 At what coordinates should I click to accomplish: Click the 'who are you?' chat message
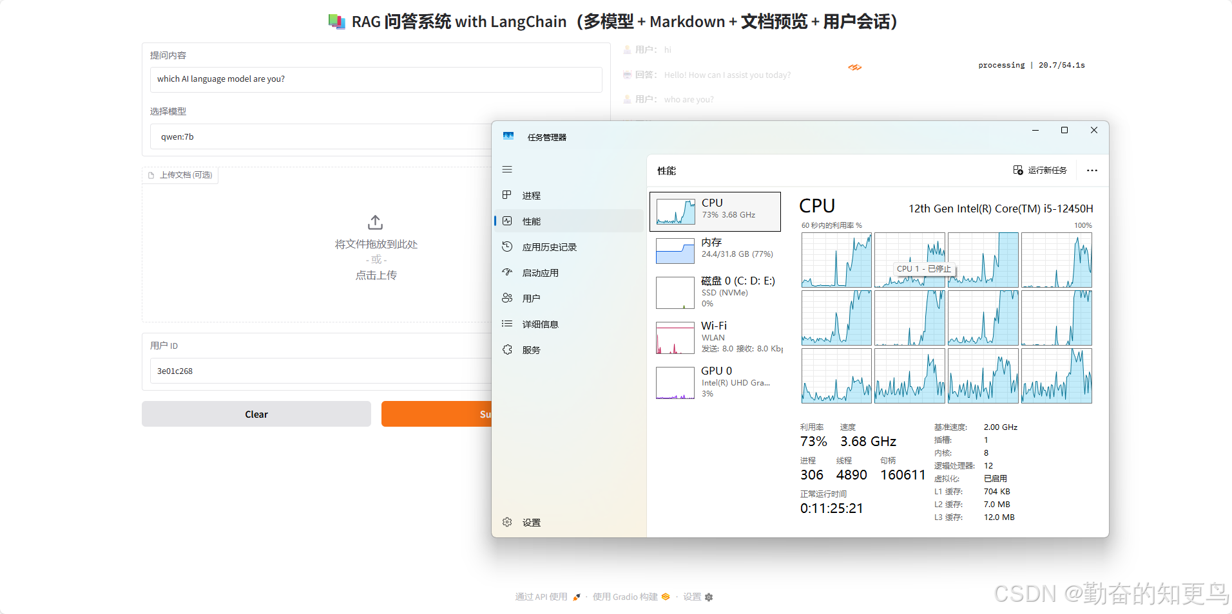[689, 100]
